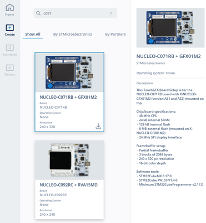Select the NUCLEO-C092RC + RVA15MD card thumbnail
Image resolution: width=206 pixels, height=223 pixels.
[69, 160]
